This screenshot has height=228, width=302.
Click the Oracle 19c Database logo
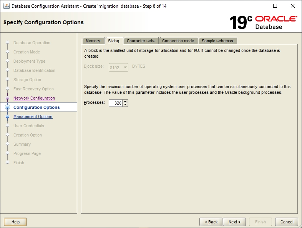263,22
